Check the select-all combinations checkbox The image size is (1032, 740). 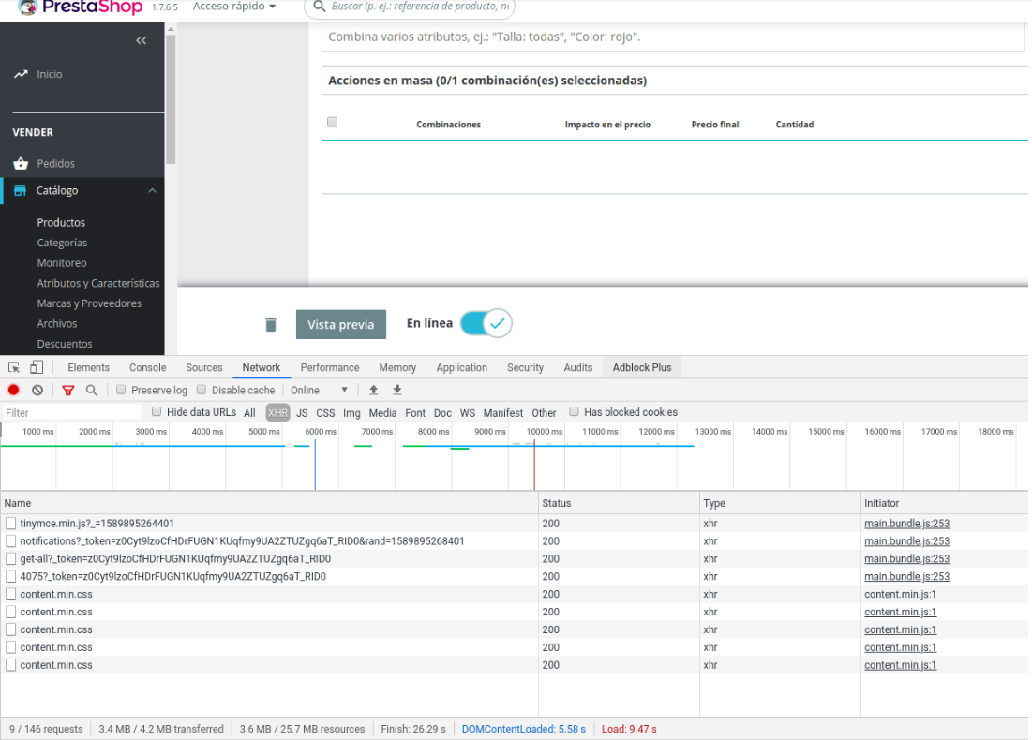click(333, 122)
